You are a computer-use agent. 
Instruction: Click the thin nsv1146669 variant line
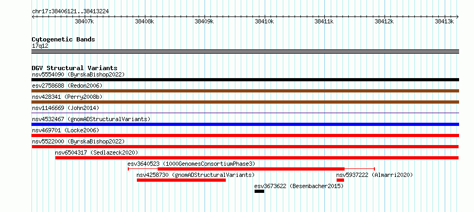pos(245,113)
